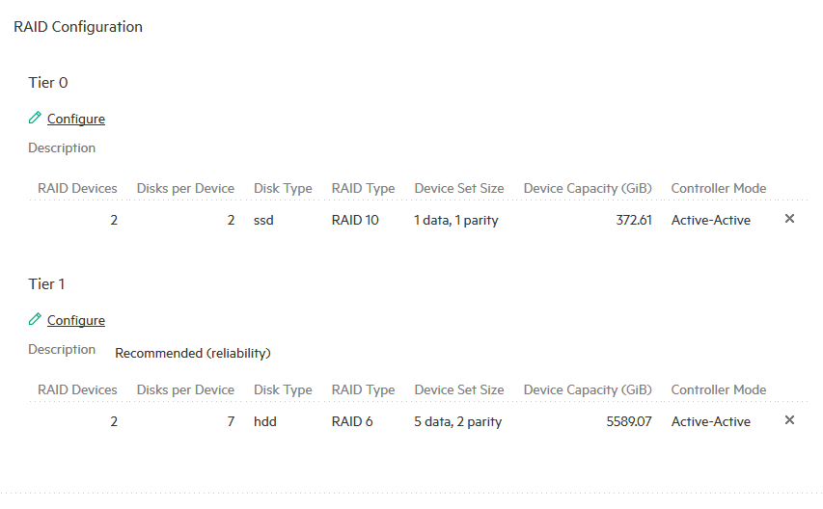Screen dimensions: 823x509
Task: Select the Tier 0 RAID Devices column header
Action: pos(77,188)
